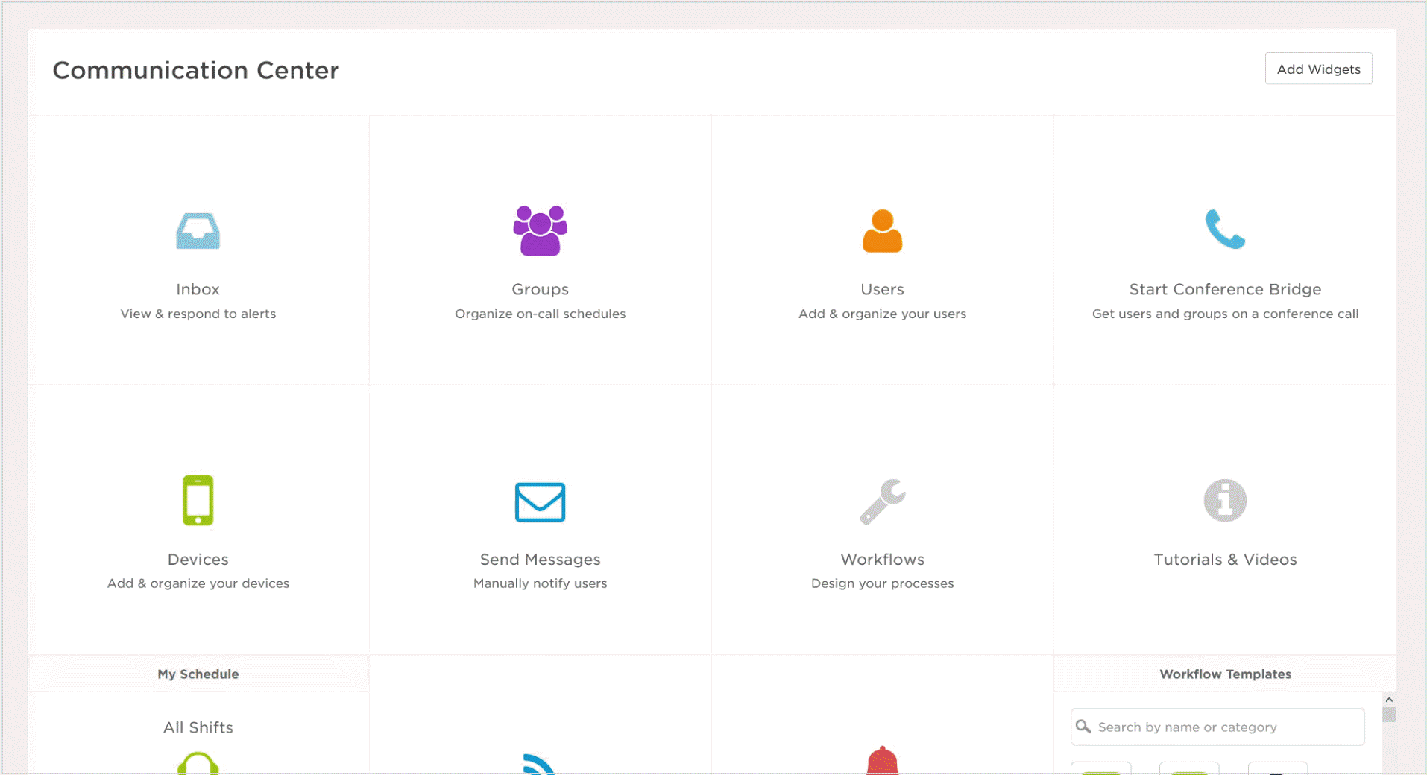Click 'Add & organize your users' text
The width and height of the screenshot is (1427, 775).
click(x=882, y=314)
